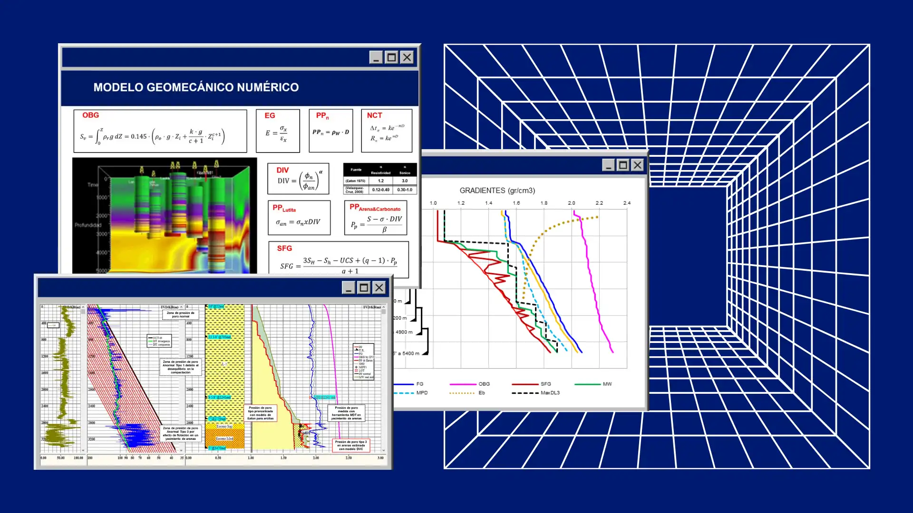Maximize the Gradientes chart window

(623, 165)
